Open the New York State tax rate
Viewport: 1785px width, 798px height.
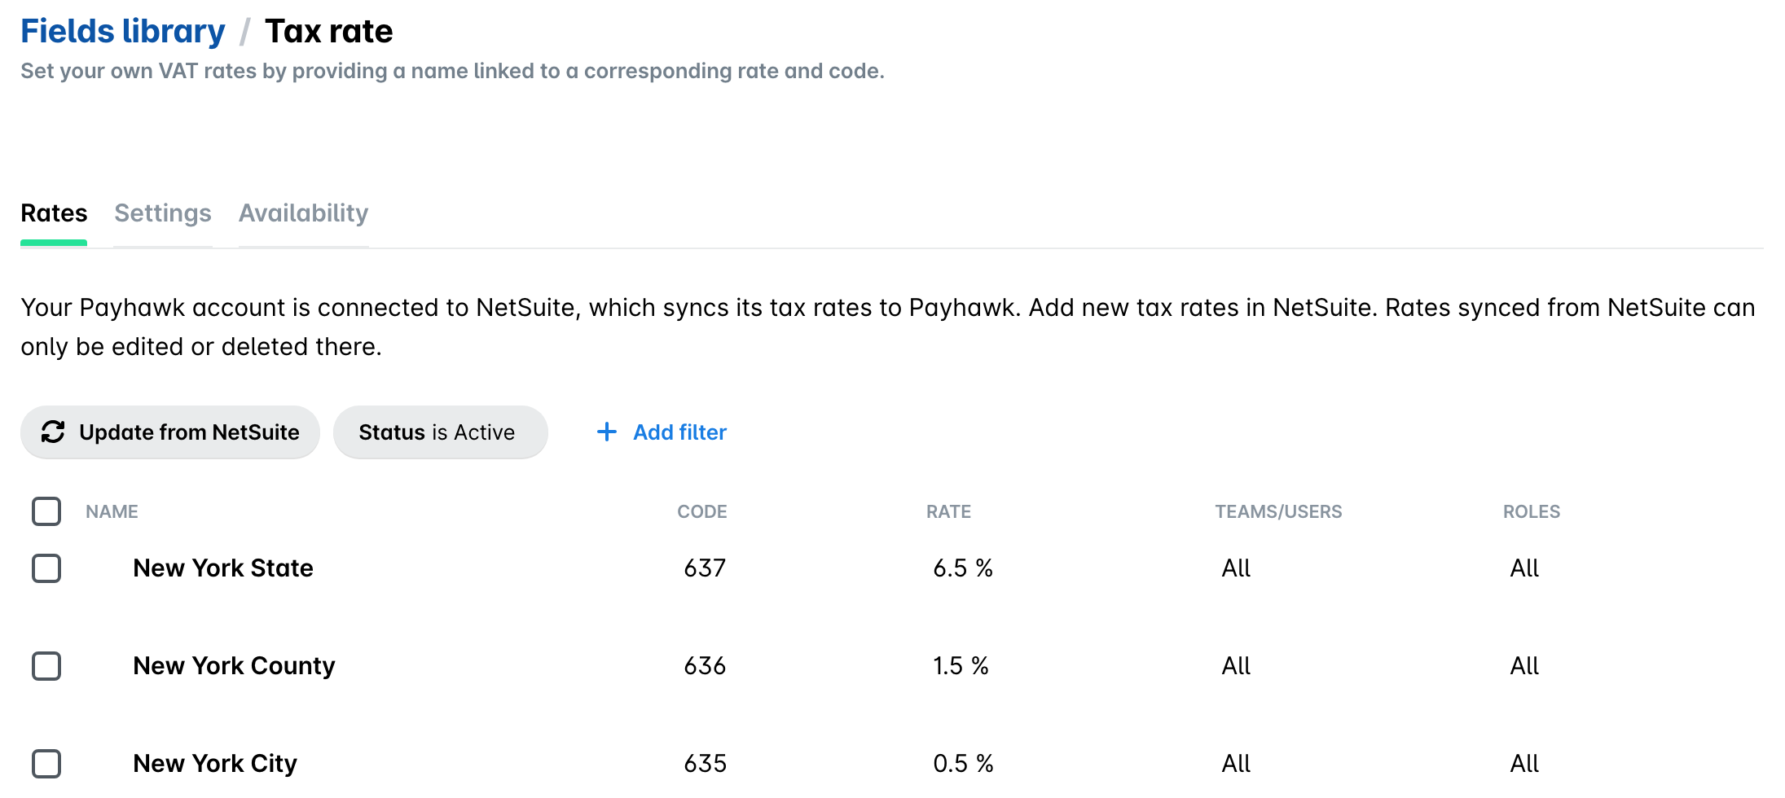tap(223, 568)
